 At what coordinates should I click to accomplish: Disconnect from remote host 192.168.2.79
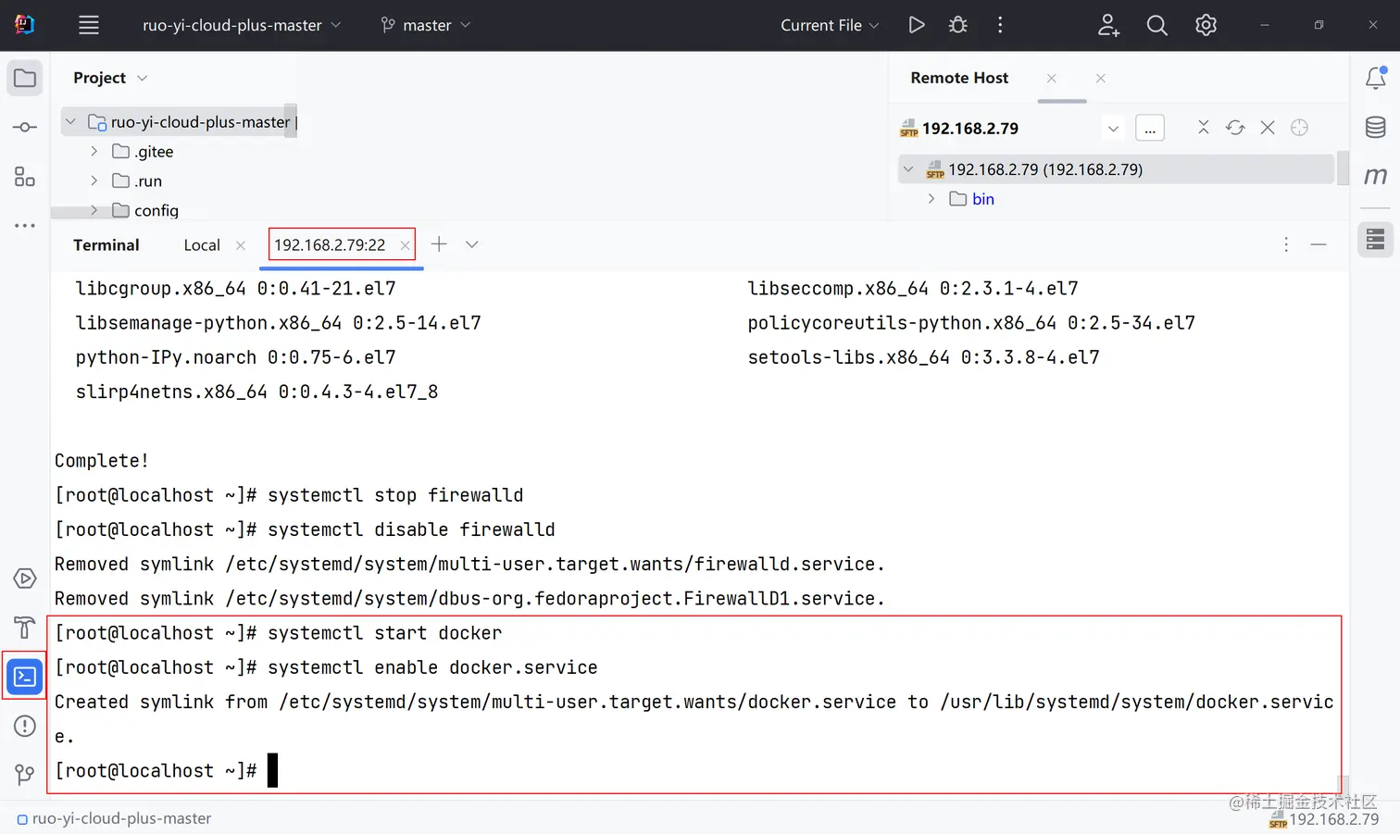pyautogui.click(x=1268, y=128)
